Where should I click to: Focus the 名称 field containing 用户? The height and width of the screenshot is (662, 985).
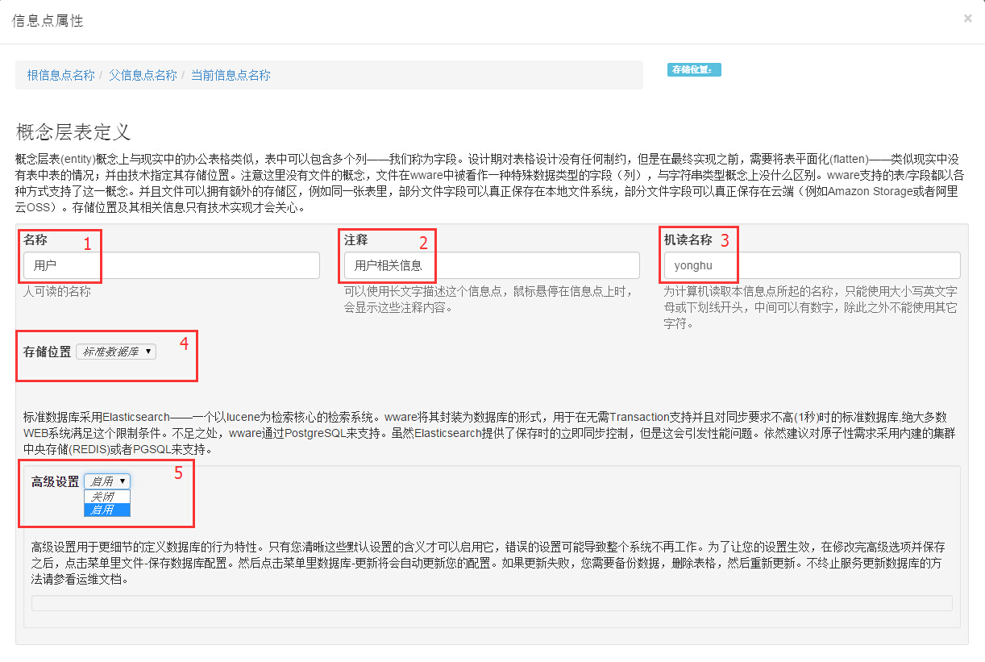171,265
